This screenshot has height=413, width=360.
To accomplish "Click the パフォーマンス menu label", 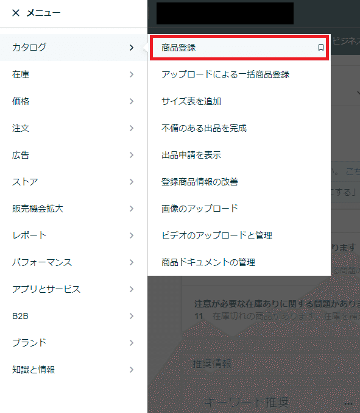I will (42, 262).
